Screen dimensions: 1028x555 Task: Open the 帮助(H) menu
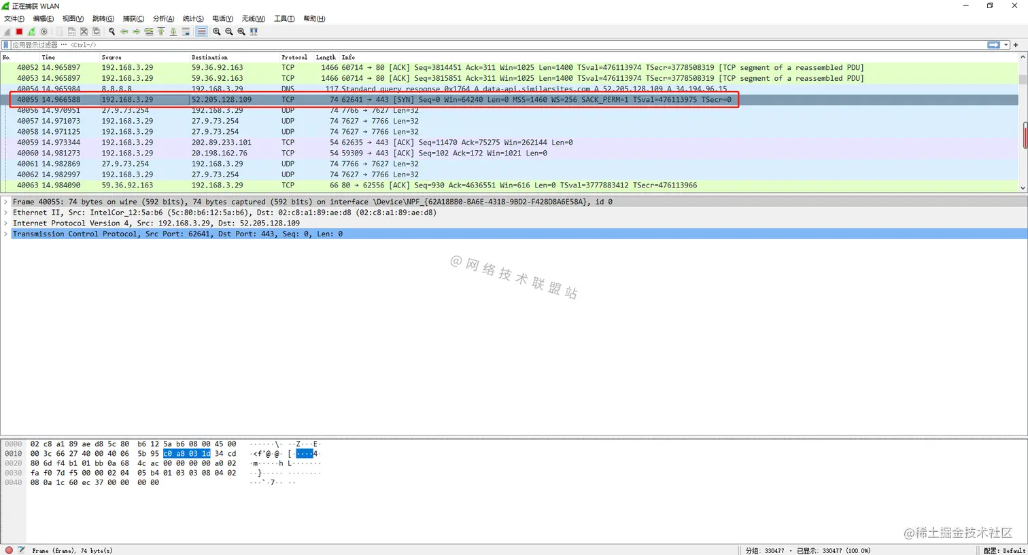coord(314,19)
